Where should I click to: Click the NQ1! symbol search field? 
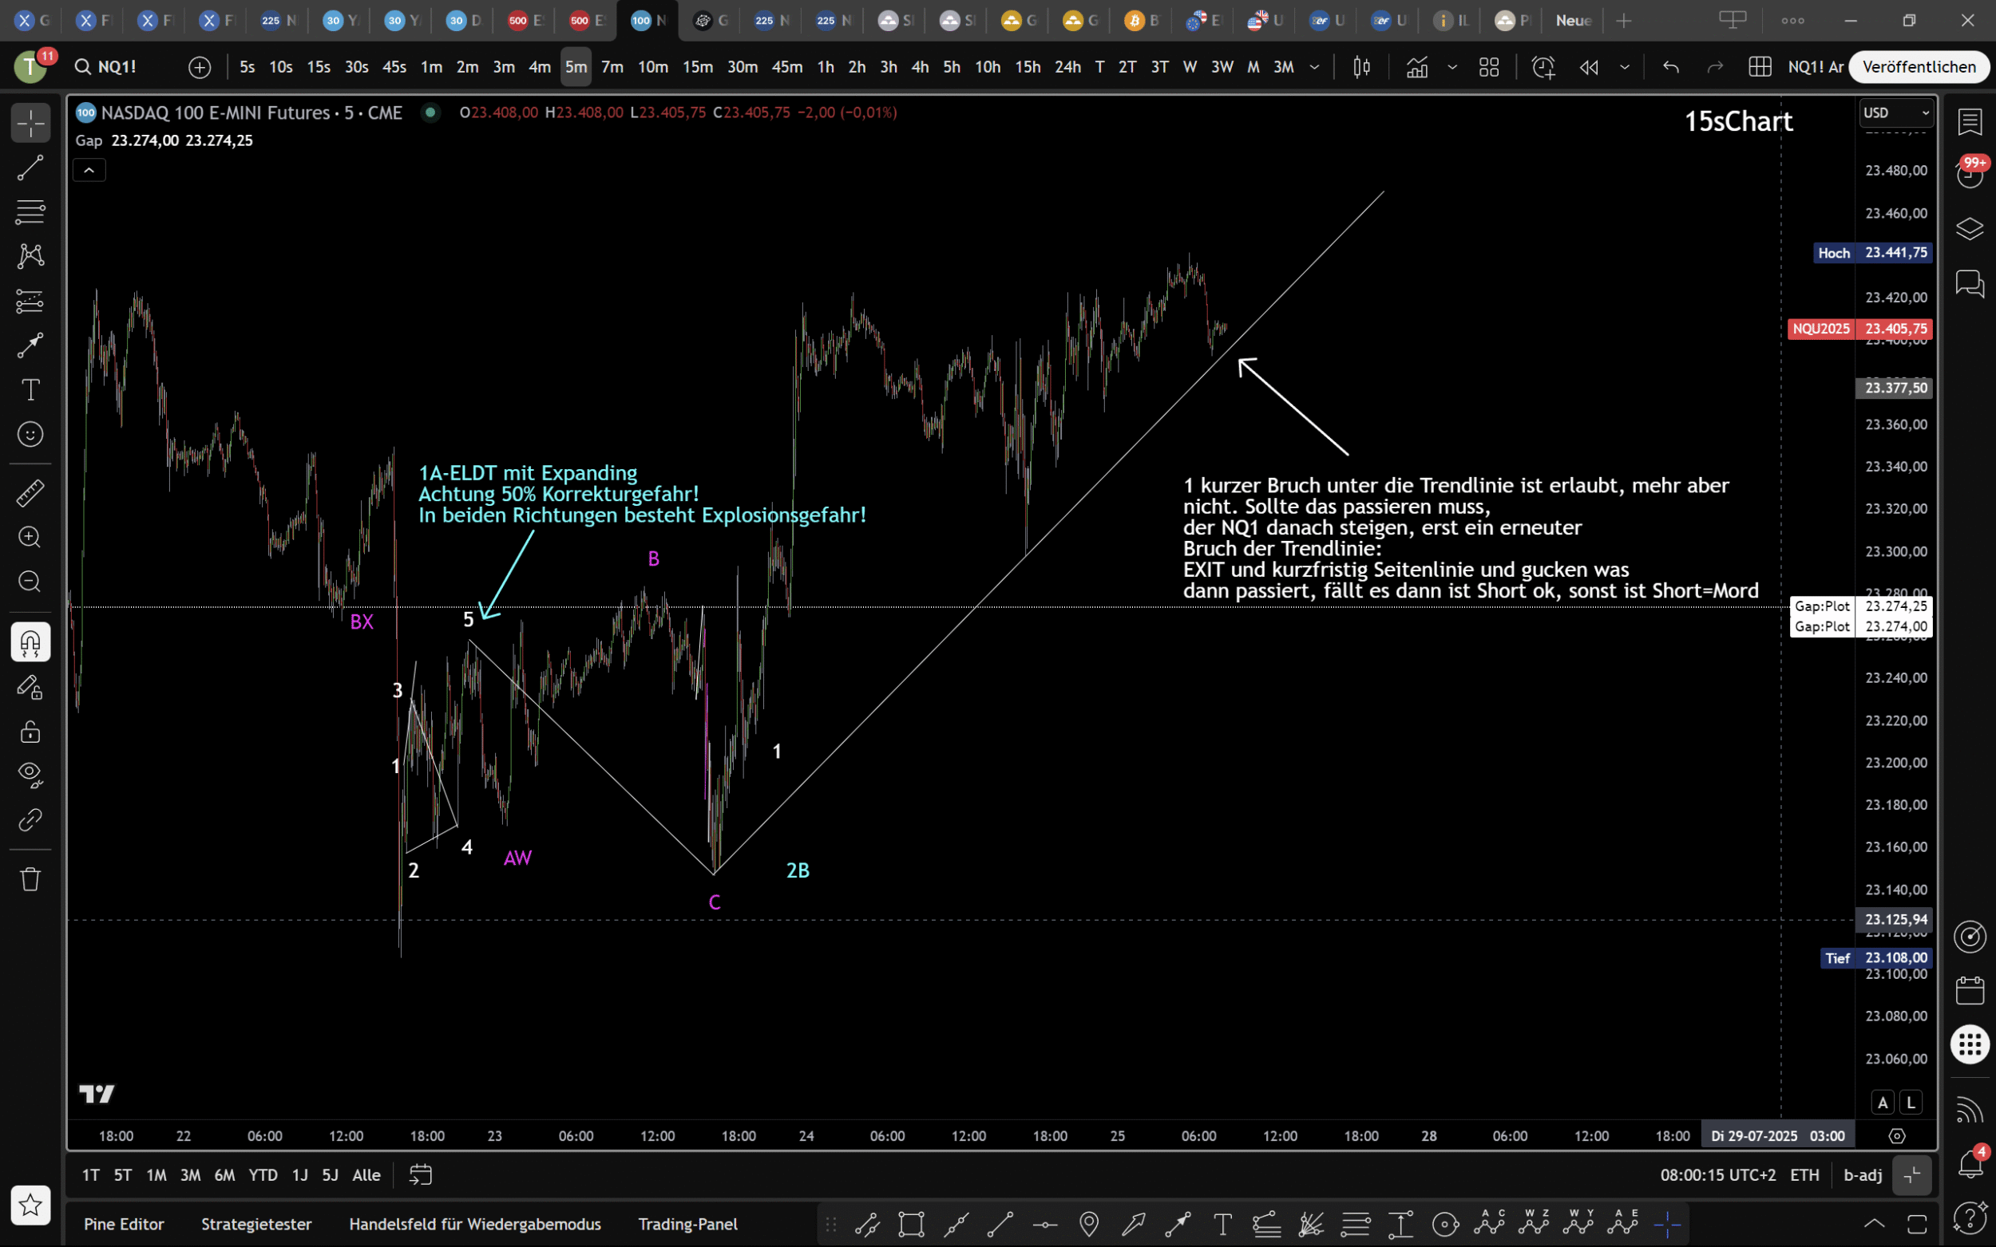tap(117, 67)
